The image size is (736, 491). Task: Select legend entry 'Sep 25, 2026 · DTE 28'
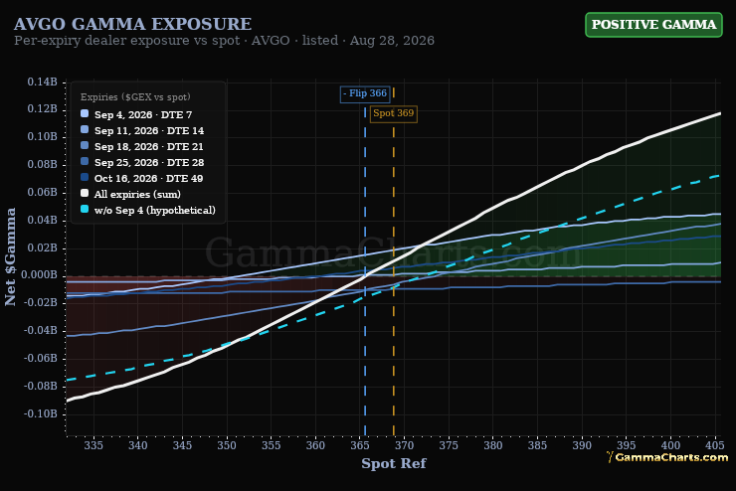(142, 162)
